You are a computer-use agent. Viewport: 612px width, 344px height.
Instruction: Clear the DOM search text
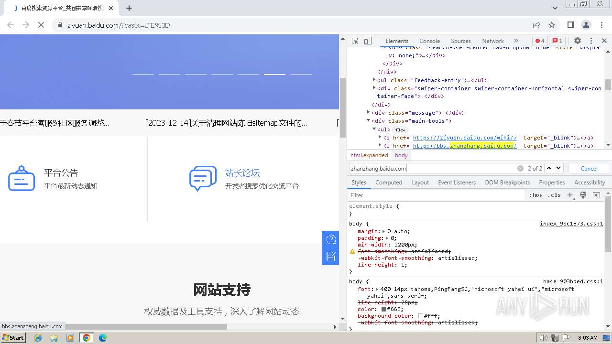click(x=520, y=168)
